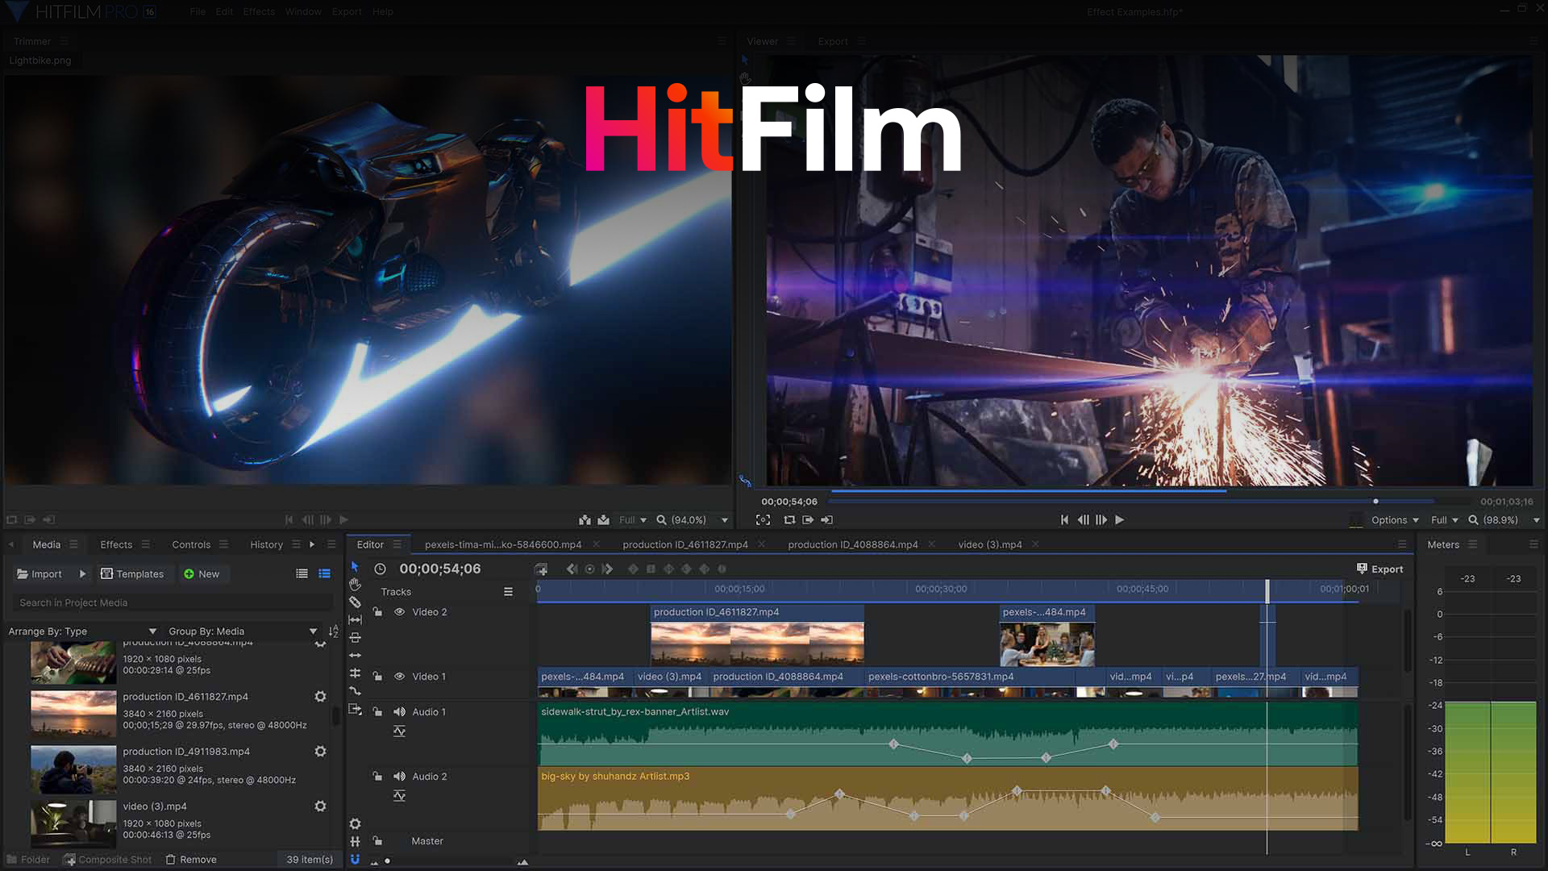Viewport: 1548px width, 871px height.
Task: Hide the Video 1 track
Action: pos(399,677)
